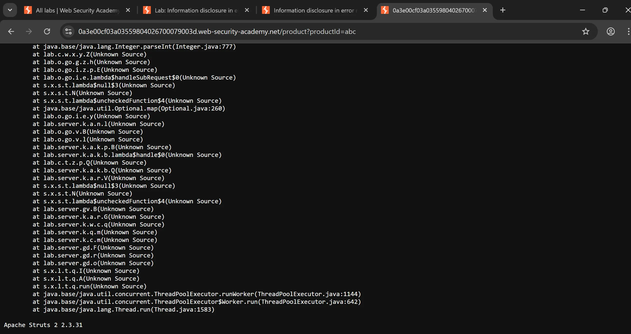
Task: Open the profile account icon
Action: 611,31
